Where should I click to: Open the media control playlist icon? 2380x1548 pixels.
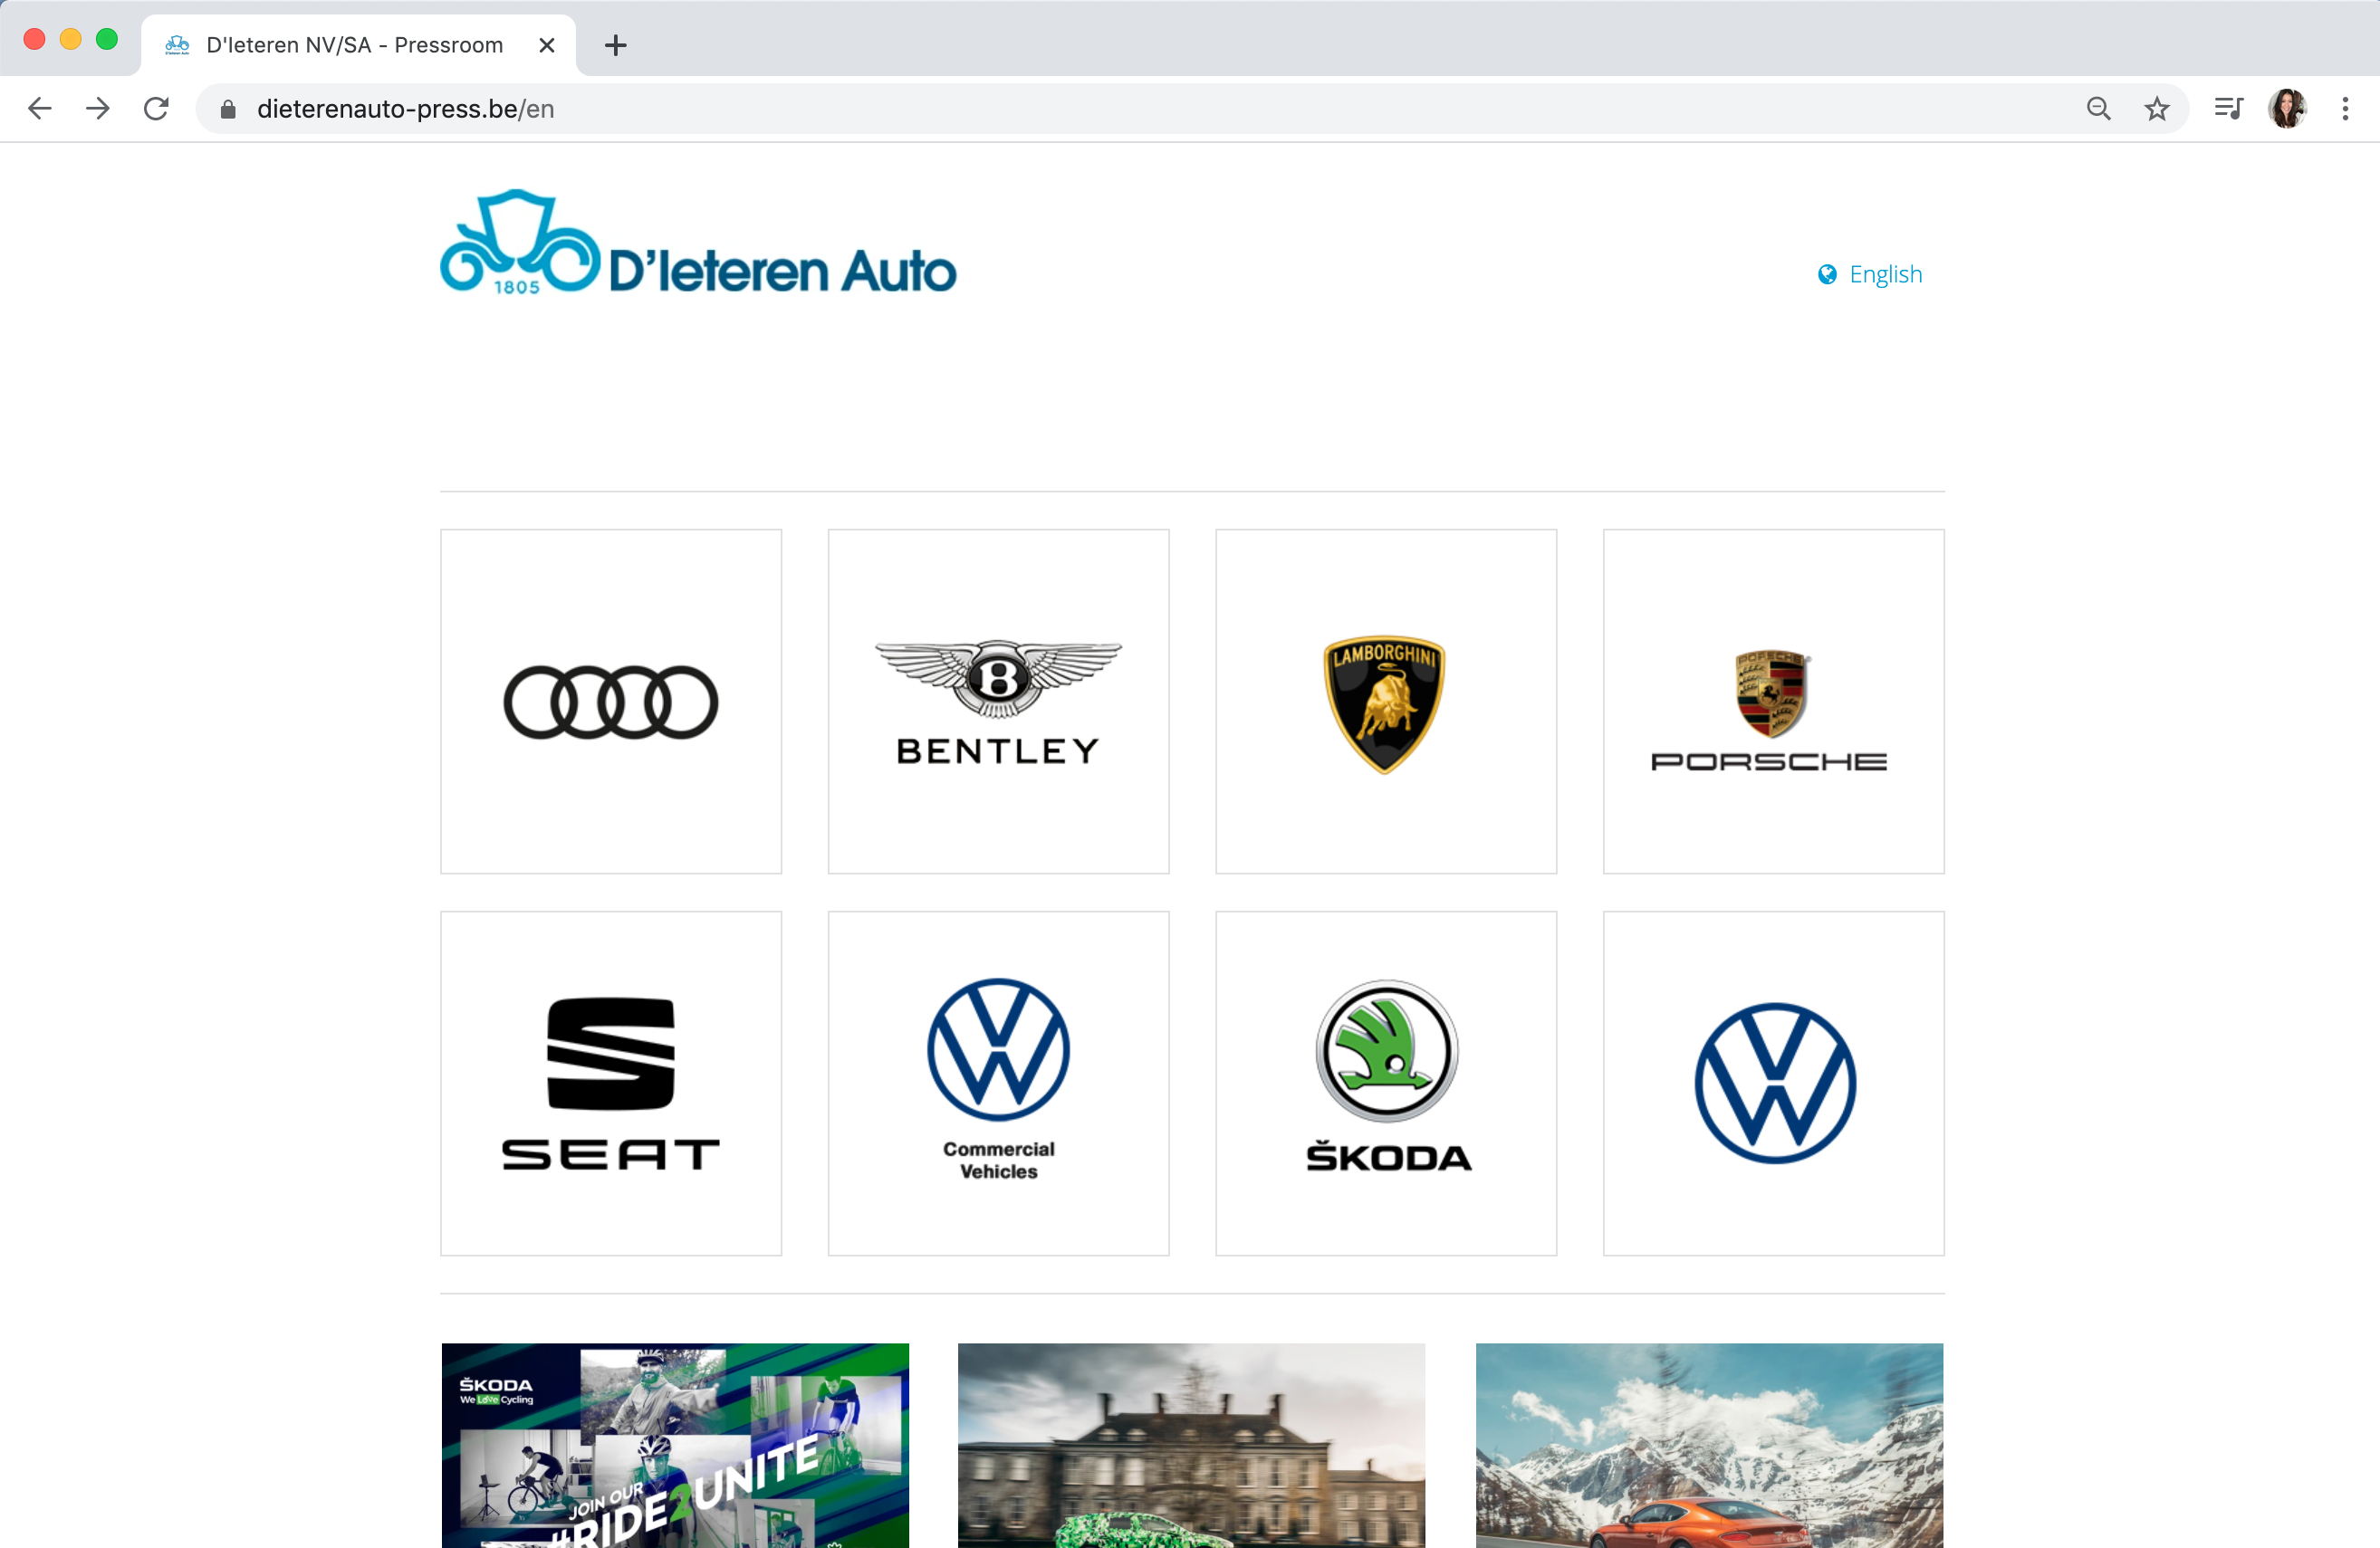(2229, 108)
